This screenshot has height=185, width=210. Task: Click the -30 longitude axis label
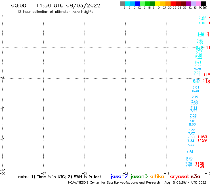3,173
